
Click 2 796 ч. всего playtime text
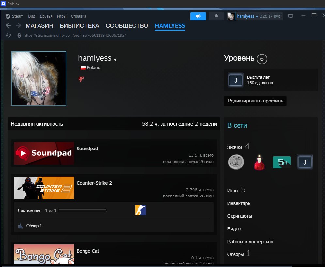pos(200,190)
